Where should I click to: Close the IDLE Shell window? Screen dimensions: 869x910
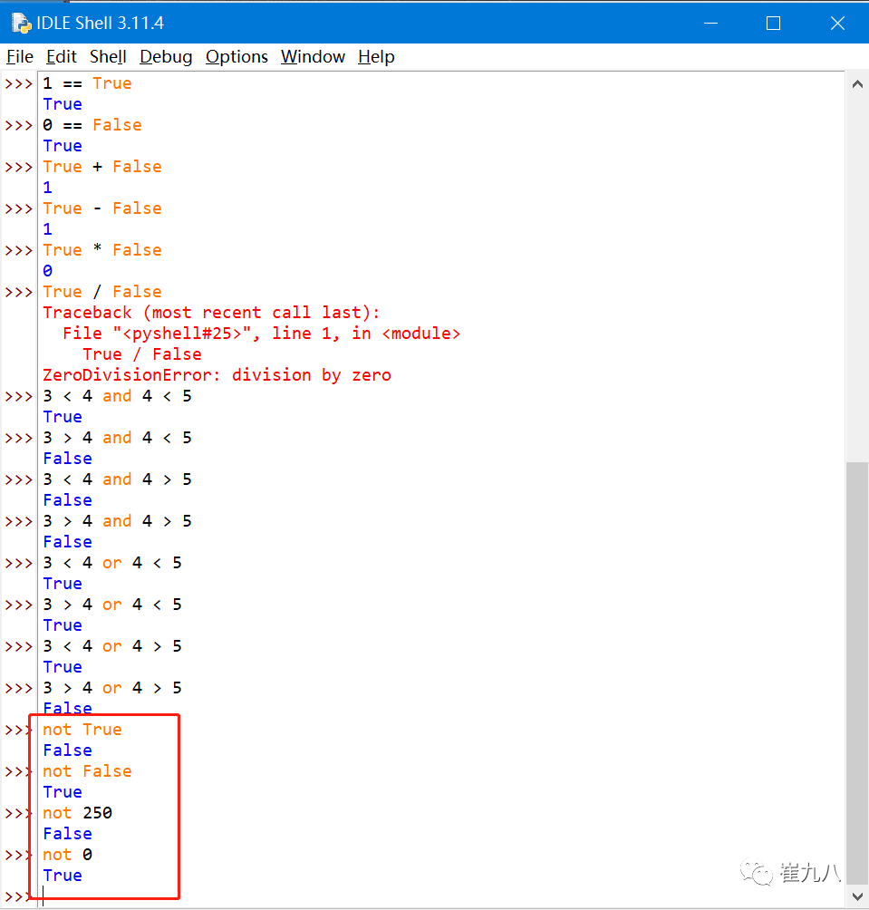tap(837, 24)
